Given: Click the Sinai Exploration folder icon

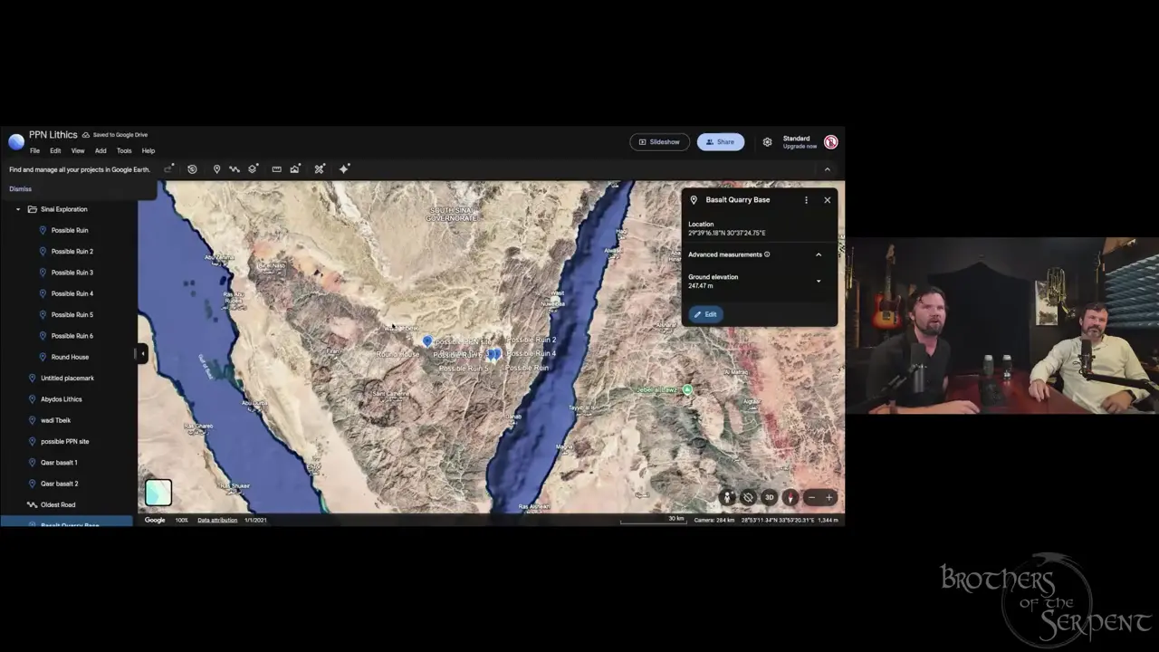Looking at the screenshot, I should click(x=33, y=209).
